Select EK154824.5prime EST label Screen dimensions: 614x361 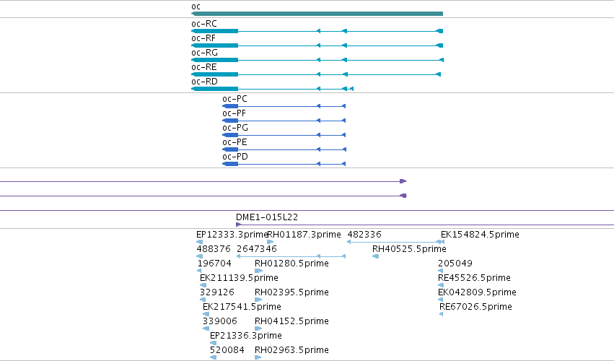point(480,235)
